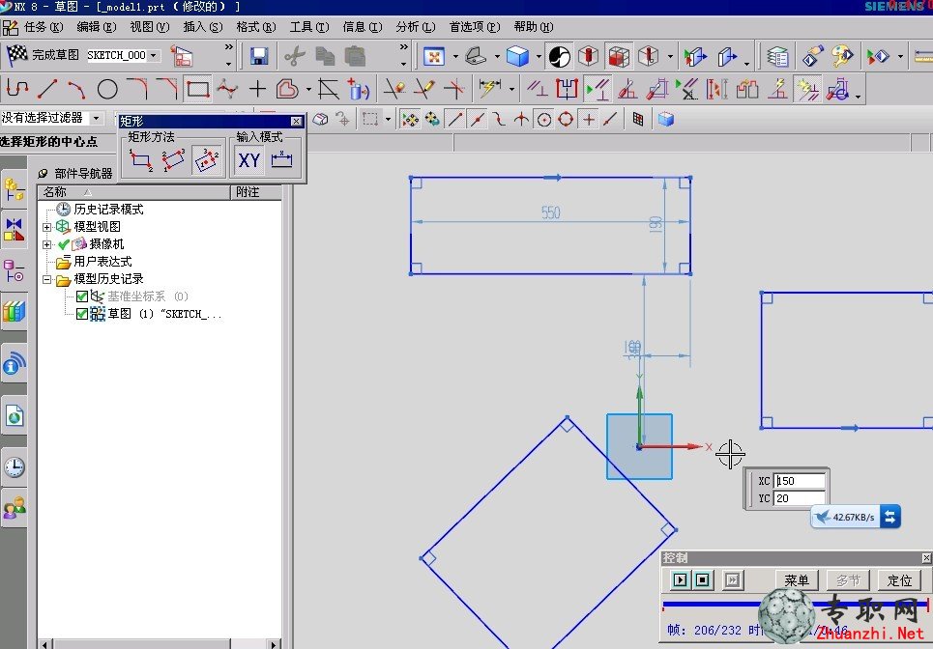Choose rectangle From Center method
This screenshot has width=933, height=649.
pyautogui.click(x=207, y=160)
